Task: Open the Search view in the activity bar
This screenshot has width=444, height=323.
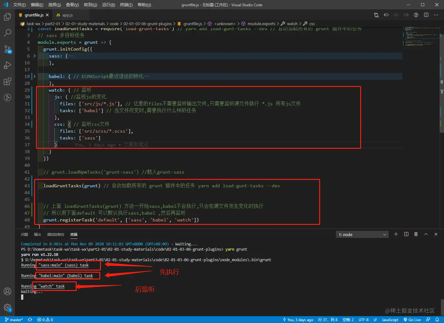Action: coord(7,33)
